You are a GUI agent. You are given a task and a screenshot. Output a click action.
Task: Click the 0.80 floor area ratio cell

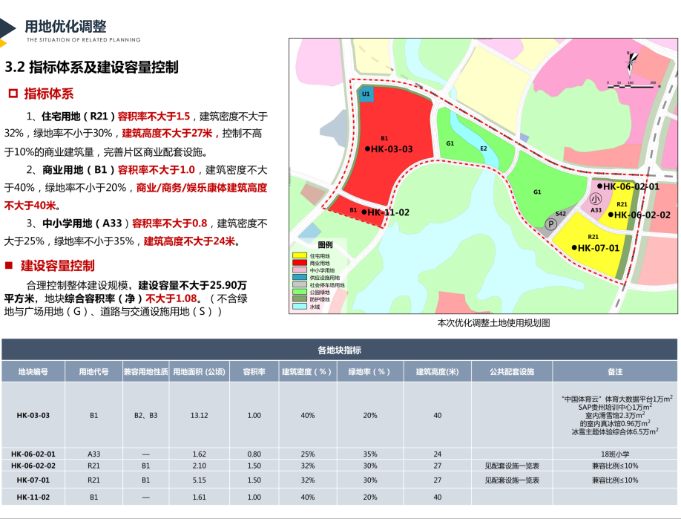point(254,454)
